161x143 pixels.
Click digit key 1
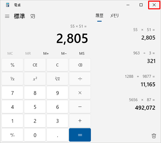[13, 121]
